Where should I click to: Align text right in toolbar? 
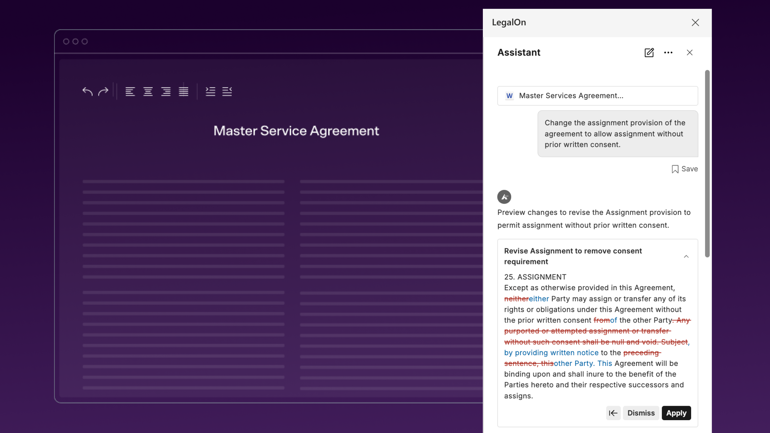166,91
